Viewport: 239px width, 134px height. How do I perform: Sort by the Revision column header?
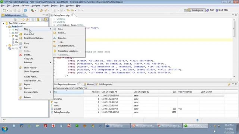coord(92,92)
